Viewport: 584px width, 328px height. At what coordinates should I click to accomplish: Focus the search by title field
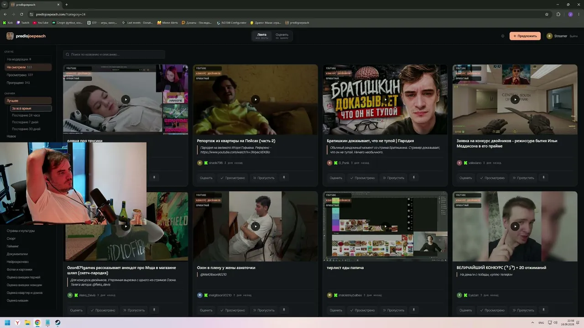114,54
